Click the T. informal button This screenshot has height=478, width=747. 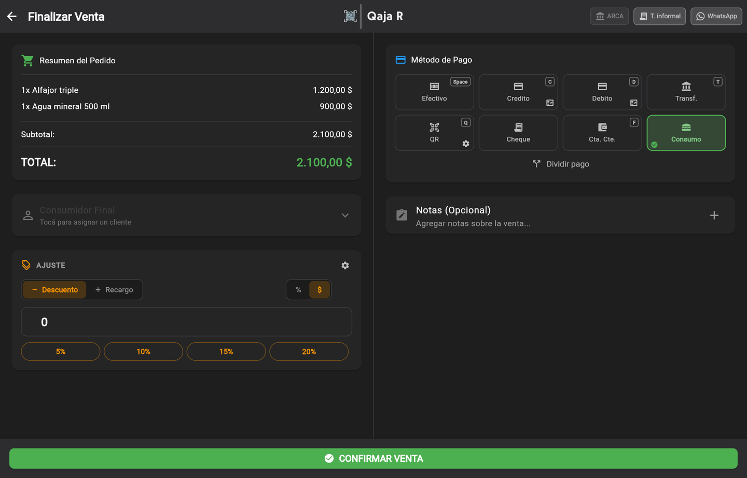[x=660, y=16]
